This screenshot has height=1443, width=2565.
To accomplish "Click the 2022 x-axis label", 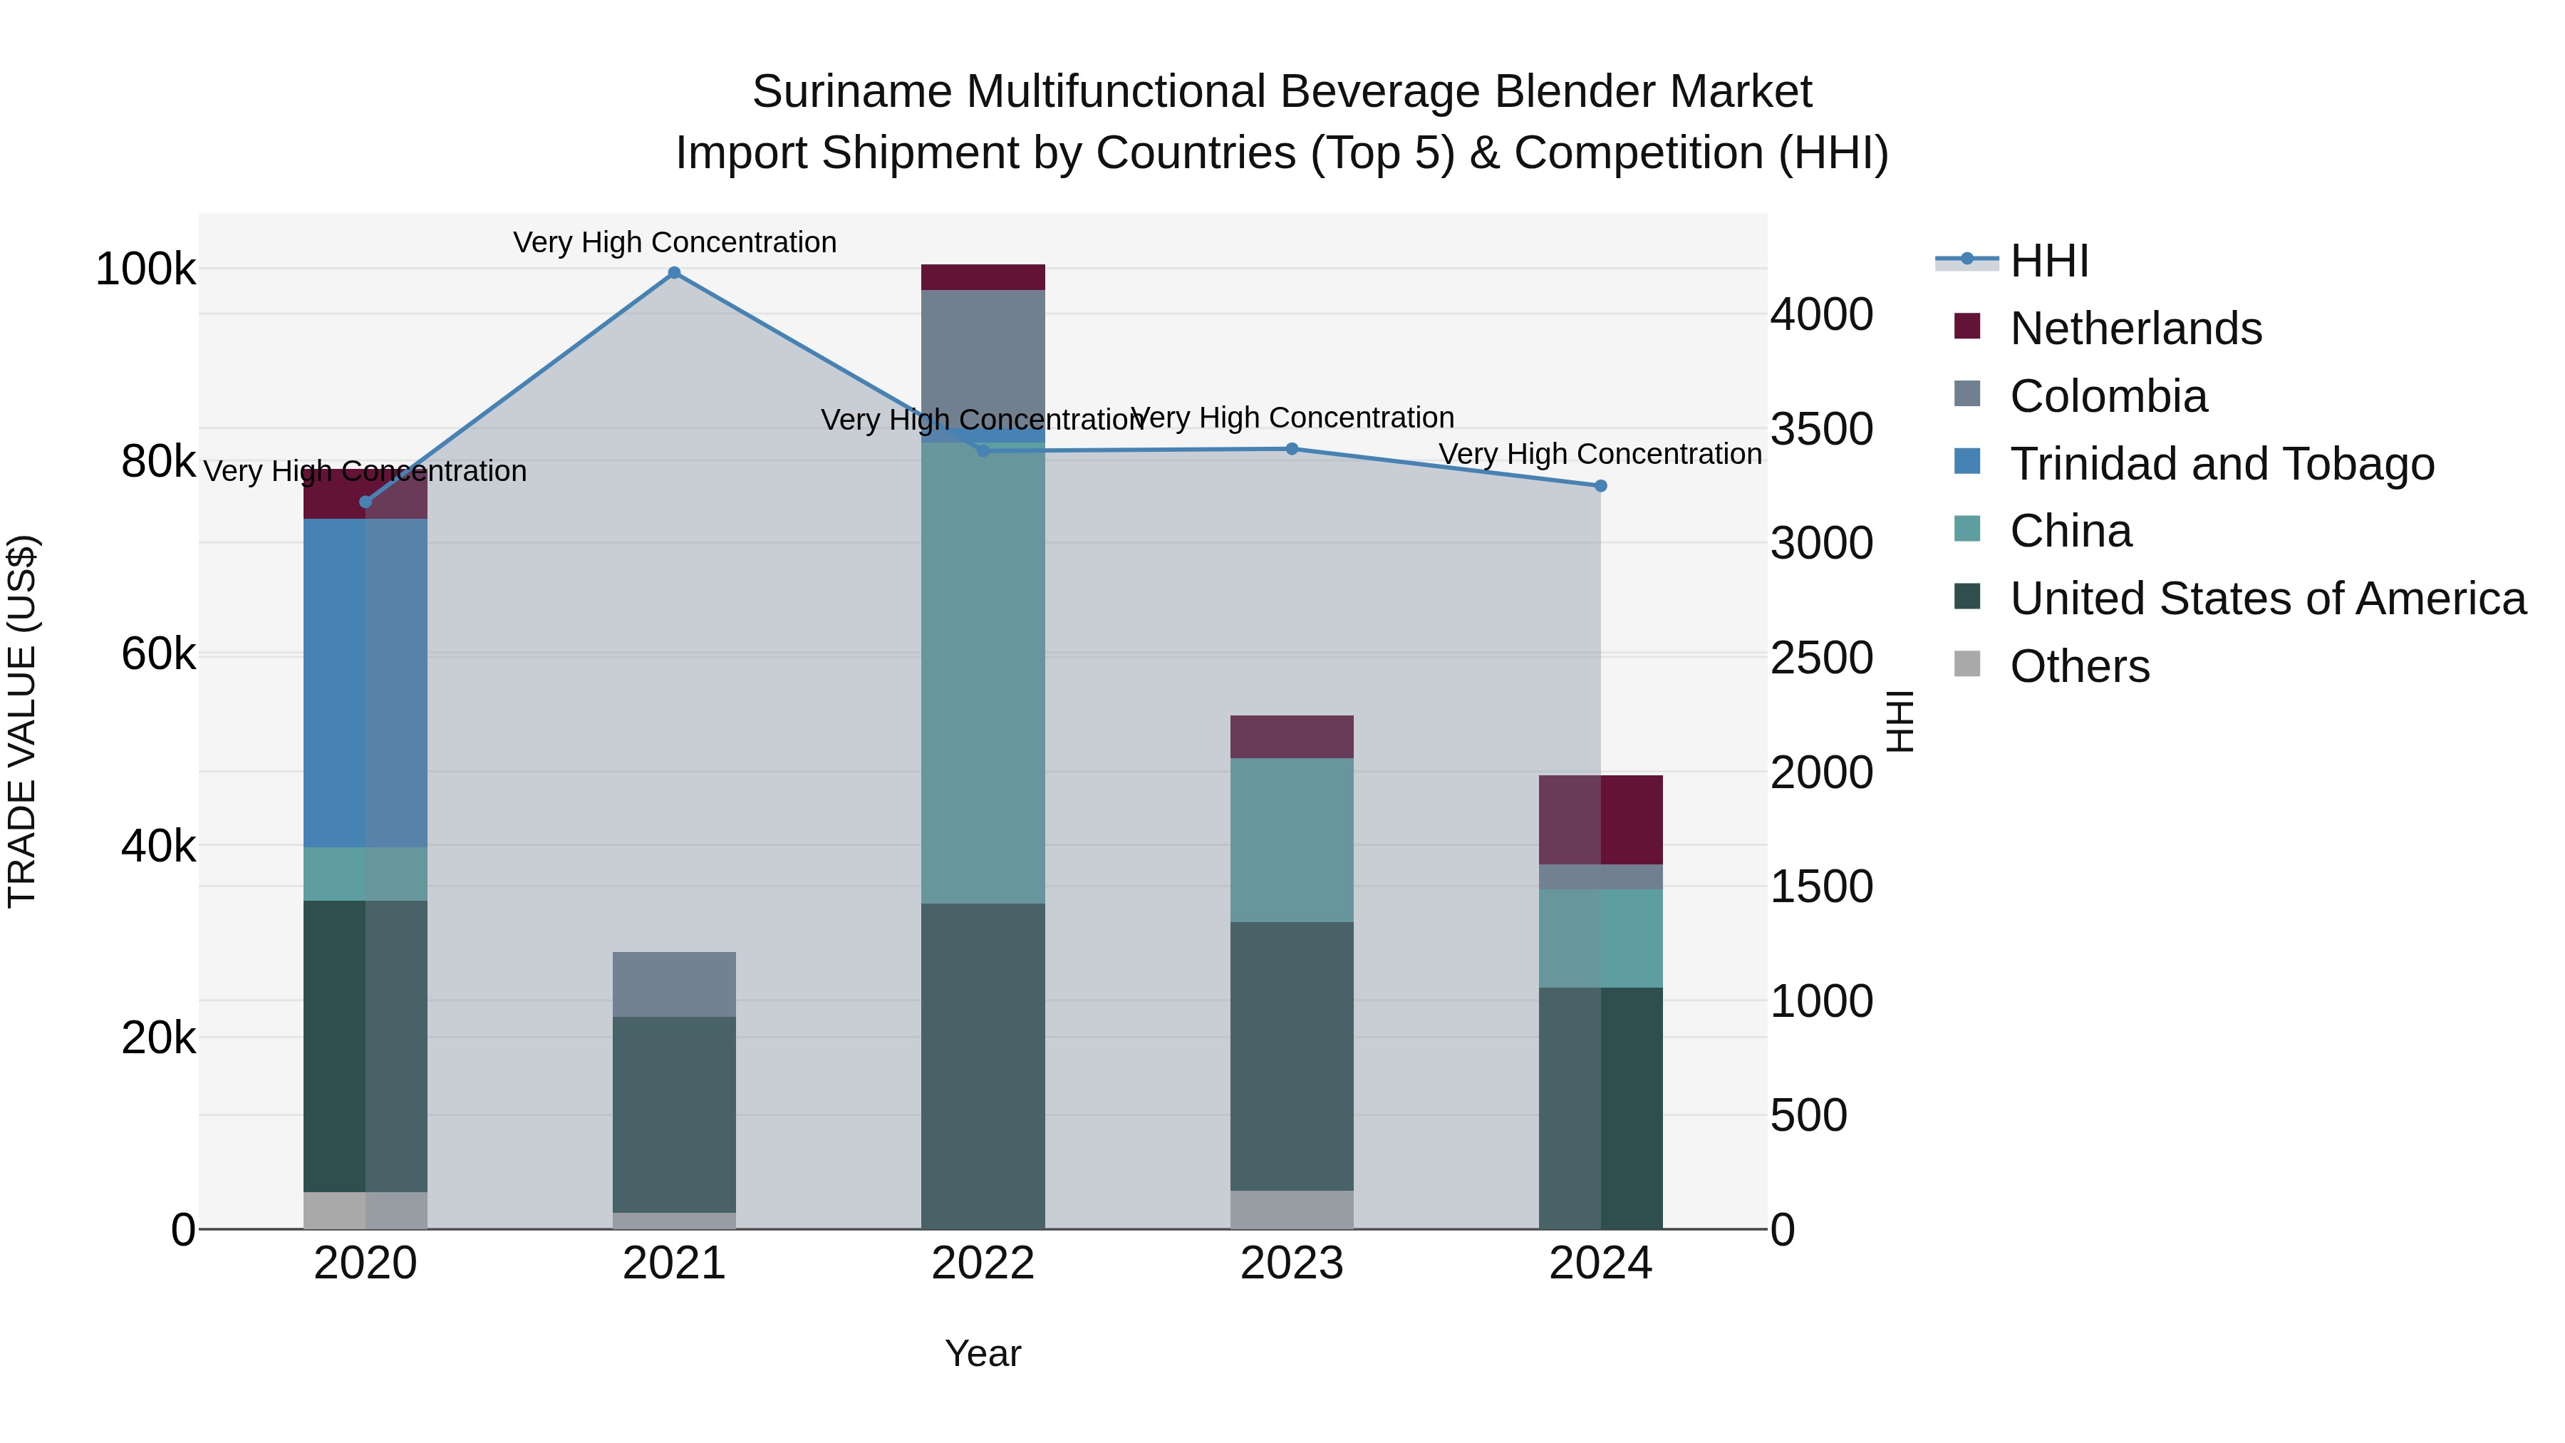I will tap(983, 1263).
